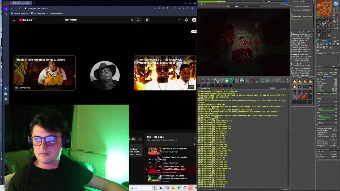This screenshot has height=191, width=340.
Task: Activate voice search microphone on YouTube
Action: [x=147, y=20]
